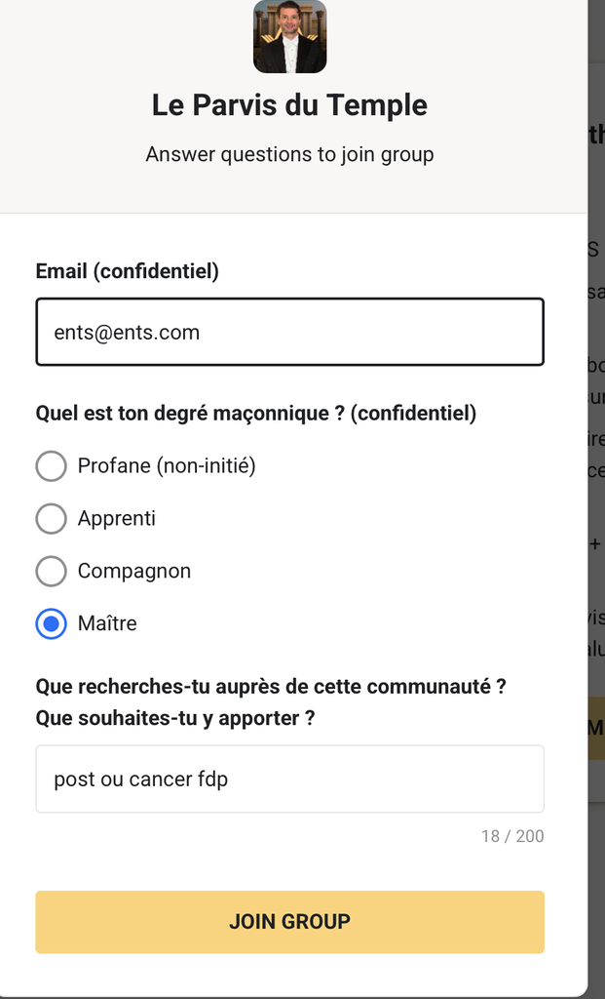Viewport: 605px width, 999px height.
Task: Click the Email (confidentiel) label
Action: click(128, 271)
